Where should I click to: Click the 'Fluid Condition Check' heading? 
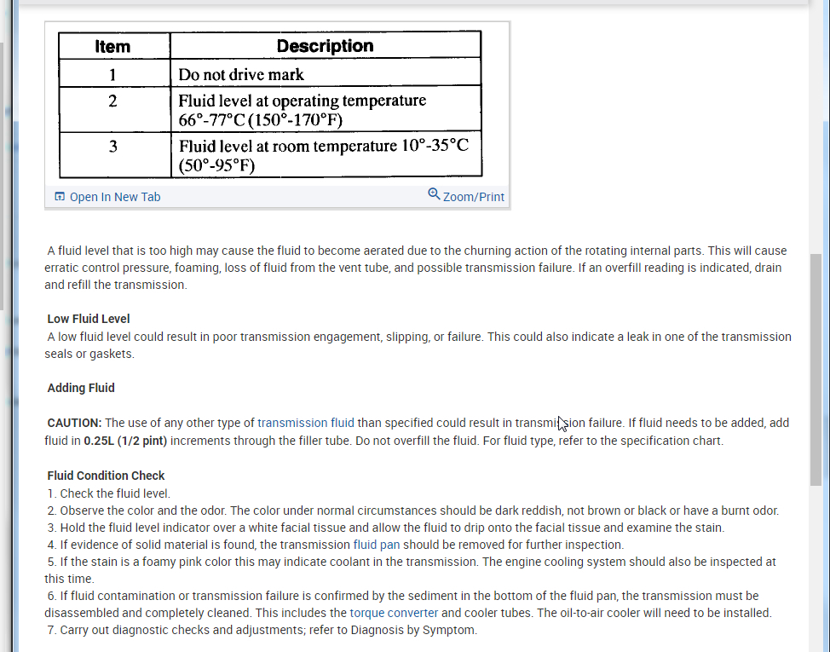106,476
